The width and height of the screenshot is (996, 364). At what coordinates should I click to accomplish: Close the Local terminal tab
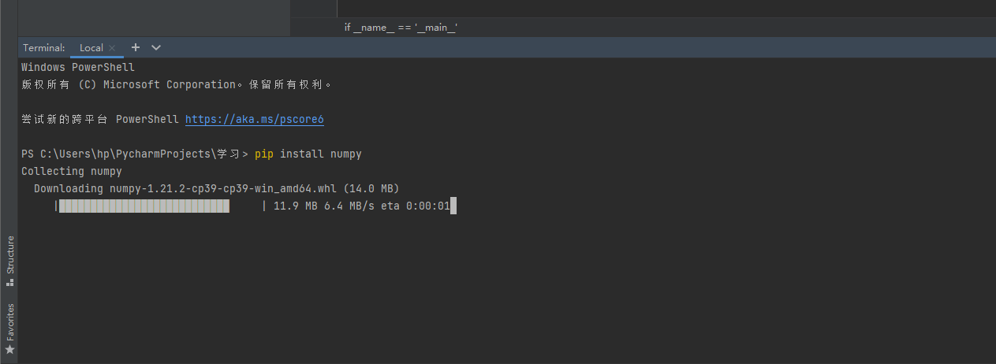pos(112,48)
